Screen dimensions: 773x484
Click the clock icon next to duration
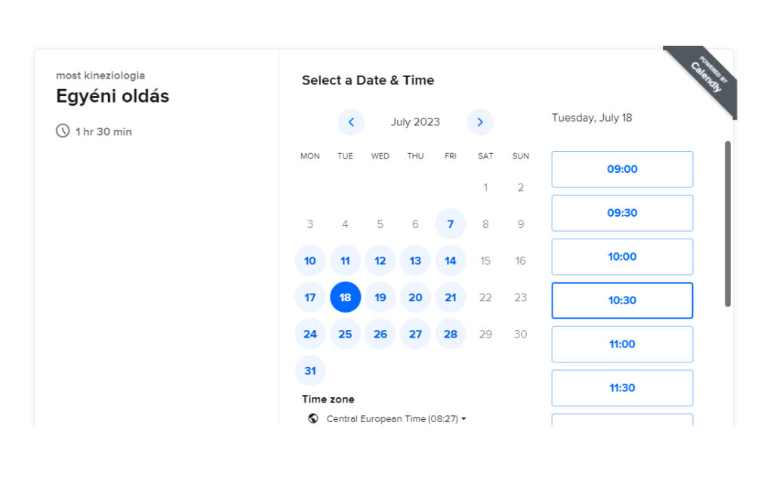point(63,131)
